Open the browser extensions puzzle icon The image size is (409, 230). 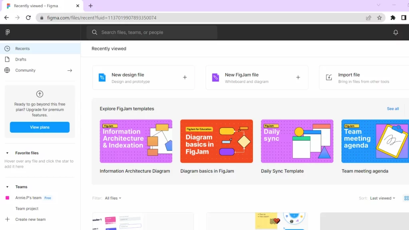coord(393,18)
